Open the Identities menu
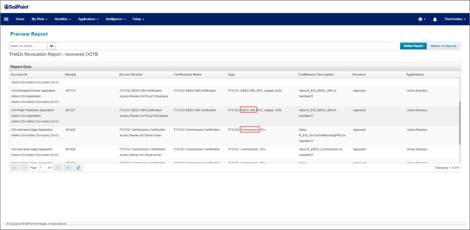470x230 pixels. pos(63,19)
